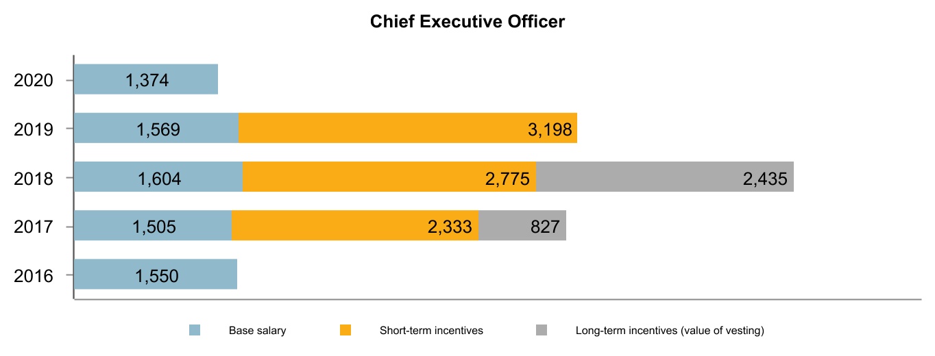Click the orange Short-term incentives legend swatch
Viewport: 935px width, 356px height.
[345, 331]
